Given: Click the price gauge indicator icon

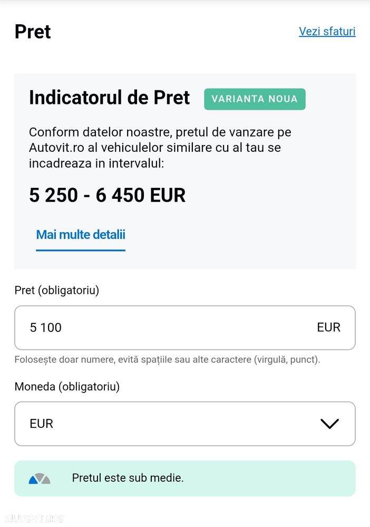Looking at the screenshot, I should [40, 479].
